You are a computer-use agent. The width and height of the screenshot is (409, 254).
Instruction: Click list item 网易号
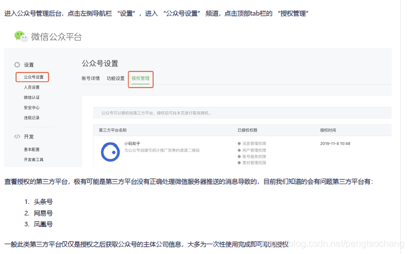[43, 213]
